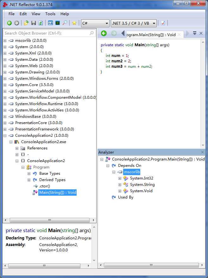Screen dimensions: 208x278
Task: Open the C# language dropdown
Action: (95, 23)
